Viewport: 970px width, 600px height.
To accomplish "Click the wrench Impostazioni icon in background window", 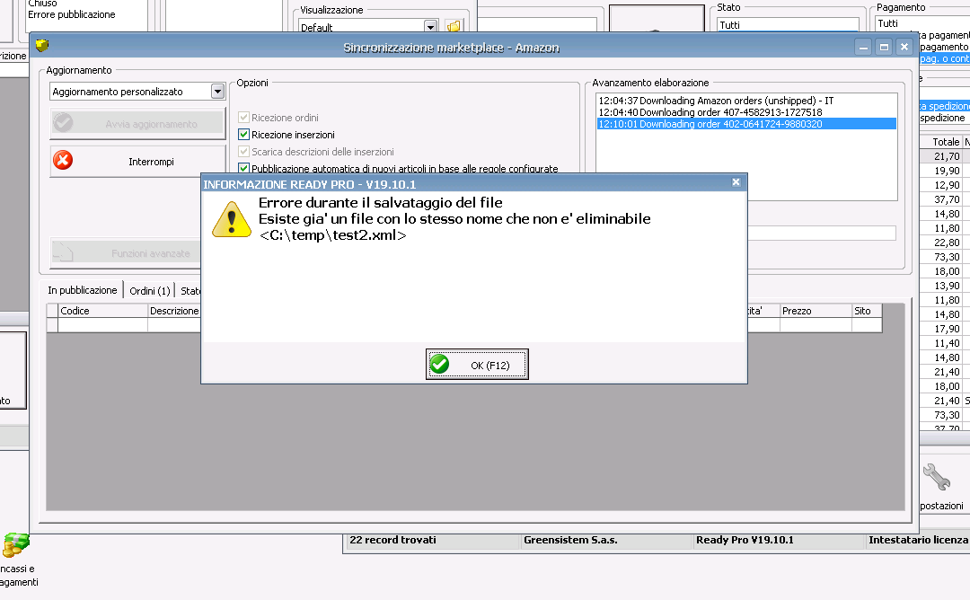I will click(x=937, y=478).
